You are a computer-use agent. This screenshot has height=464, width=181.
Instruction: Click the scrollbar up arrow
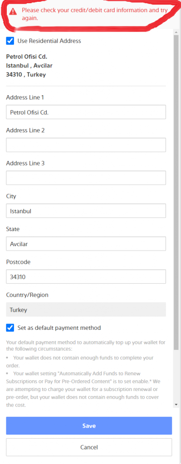176,32
